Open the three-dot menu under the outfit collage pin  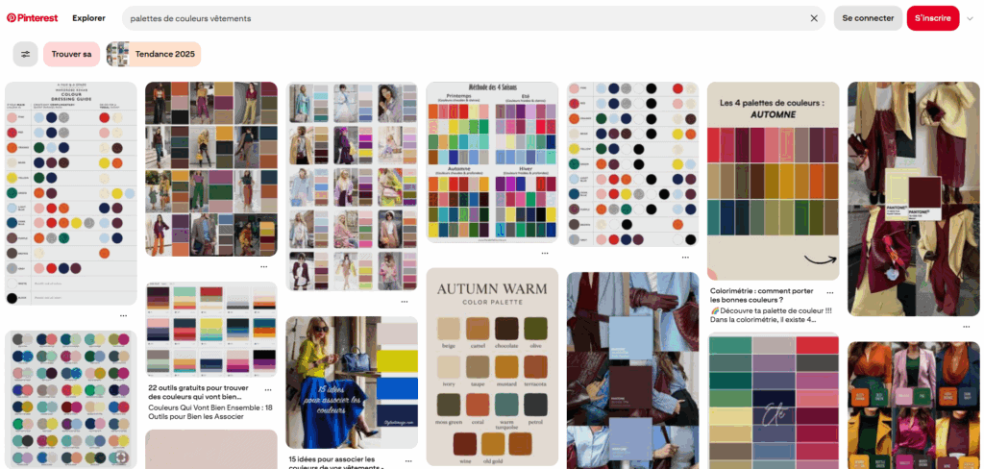[x=264, y=266]
